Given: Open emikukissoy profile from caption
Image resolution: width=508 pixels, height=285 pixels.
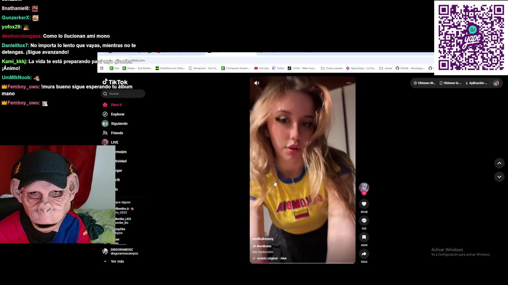Looking at the screenshot, I should [x=263, y=239].
